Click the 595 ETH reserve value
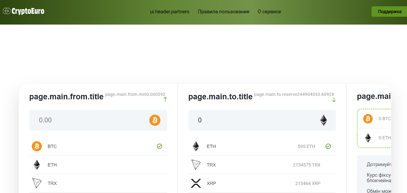Image resolution: width=407 pixels, height=193 pixels. point(307,147)
